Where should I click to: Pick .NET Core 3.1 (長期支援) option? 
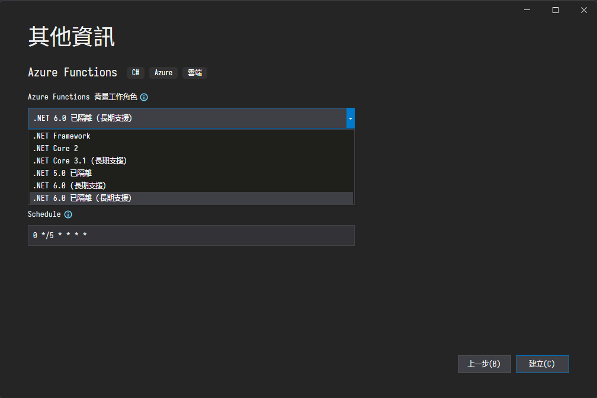click(191, 161)
